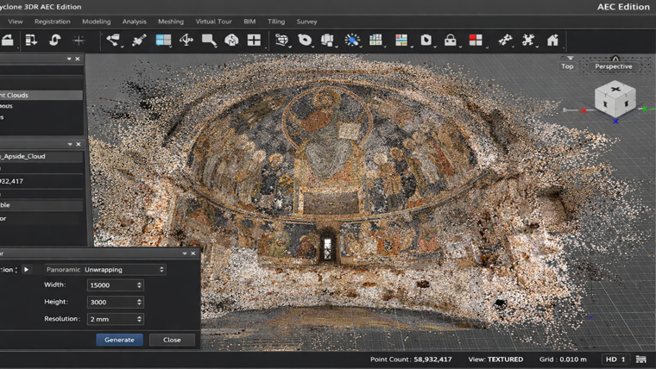
Task: Click the satellite toolbar icon
Action: tap(139, 41)
